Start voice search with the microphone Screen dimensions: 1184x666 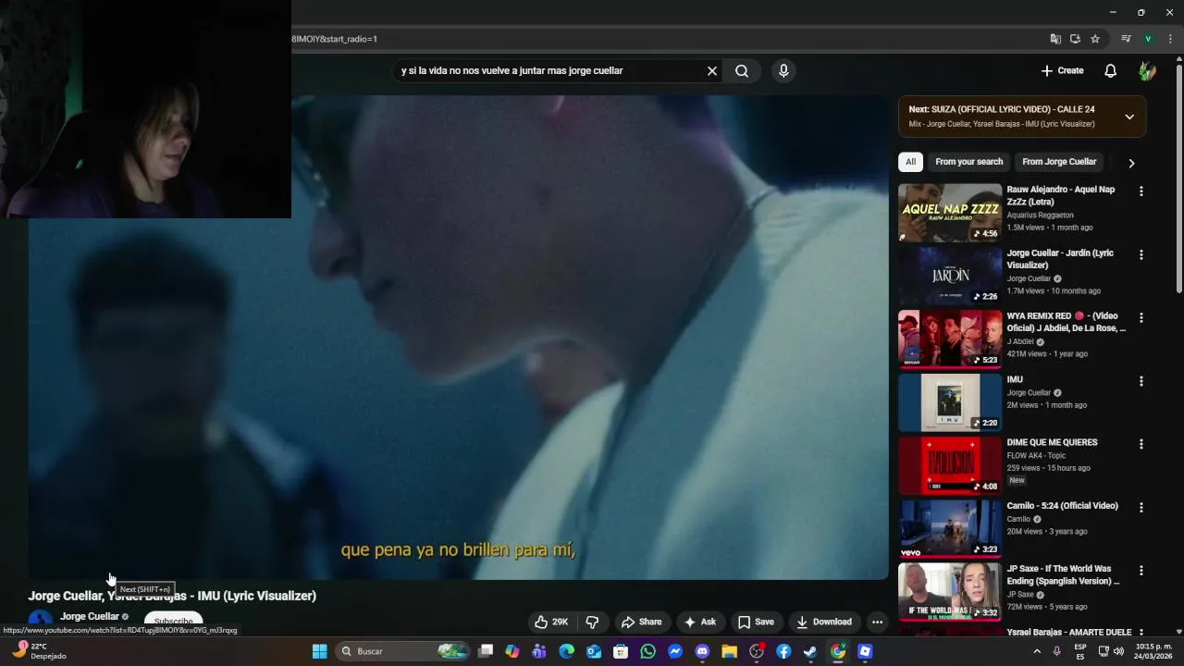(783, 71)
